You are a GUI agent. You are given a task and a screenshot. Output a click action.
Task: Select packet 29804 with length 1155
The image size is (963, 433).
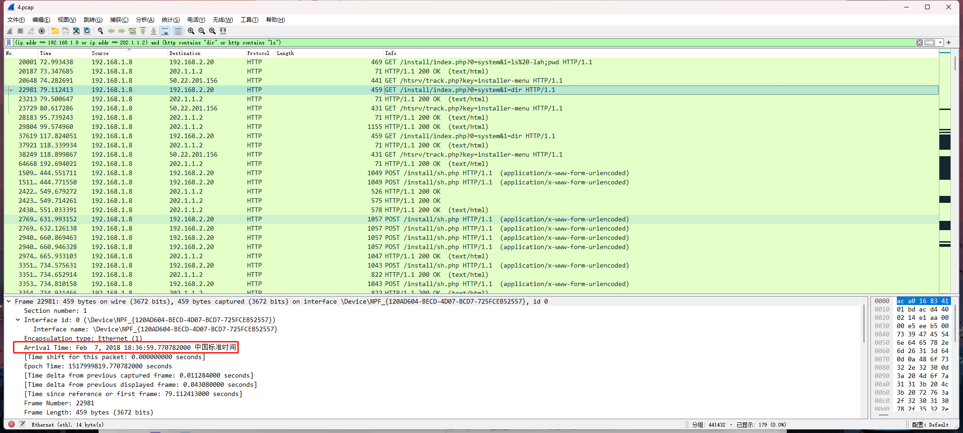[x=472, y=127]
